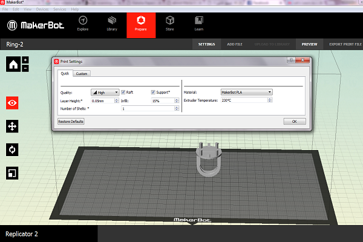Switch to the Quick tab
363x242 pixels.
(x=65, y=73)
